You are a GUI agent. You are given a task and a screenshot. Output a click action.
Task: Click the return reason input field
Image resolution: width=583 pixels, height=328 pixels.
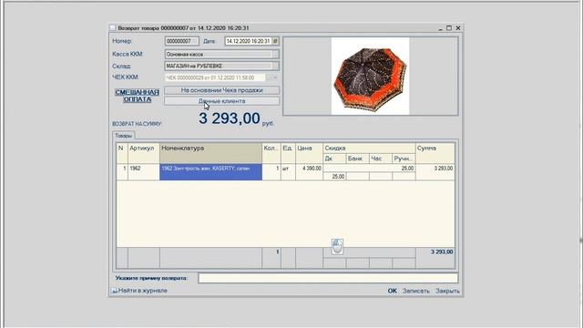(x=328, y=278)
